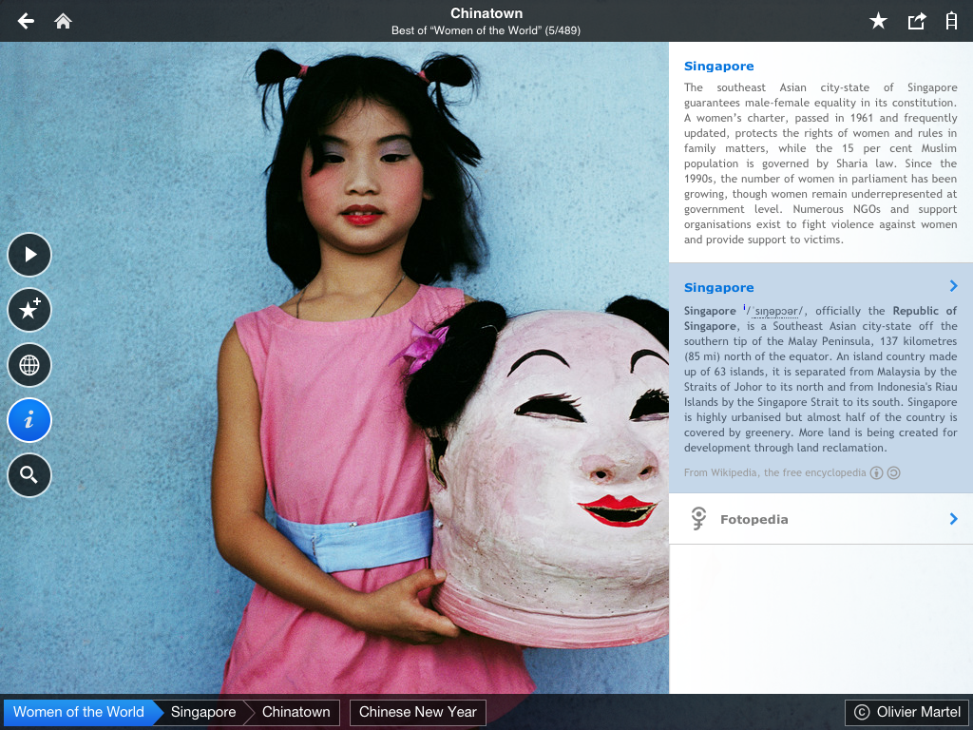Screen dimensions: 973x730
Task: Tap the girl with mask photo
Action: click(x=334, y=368)
